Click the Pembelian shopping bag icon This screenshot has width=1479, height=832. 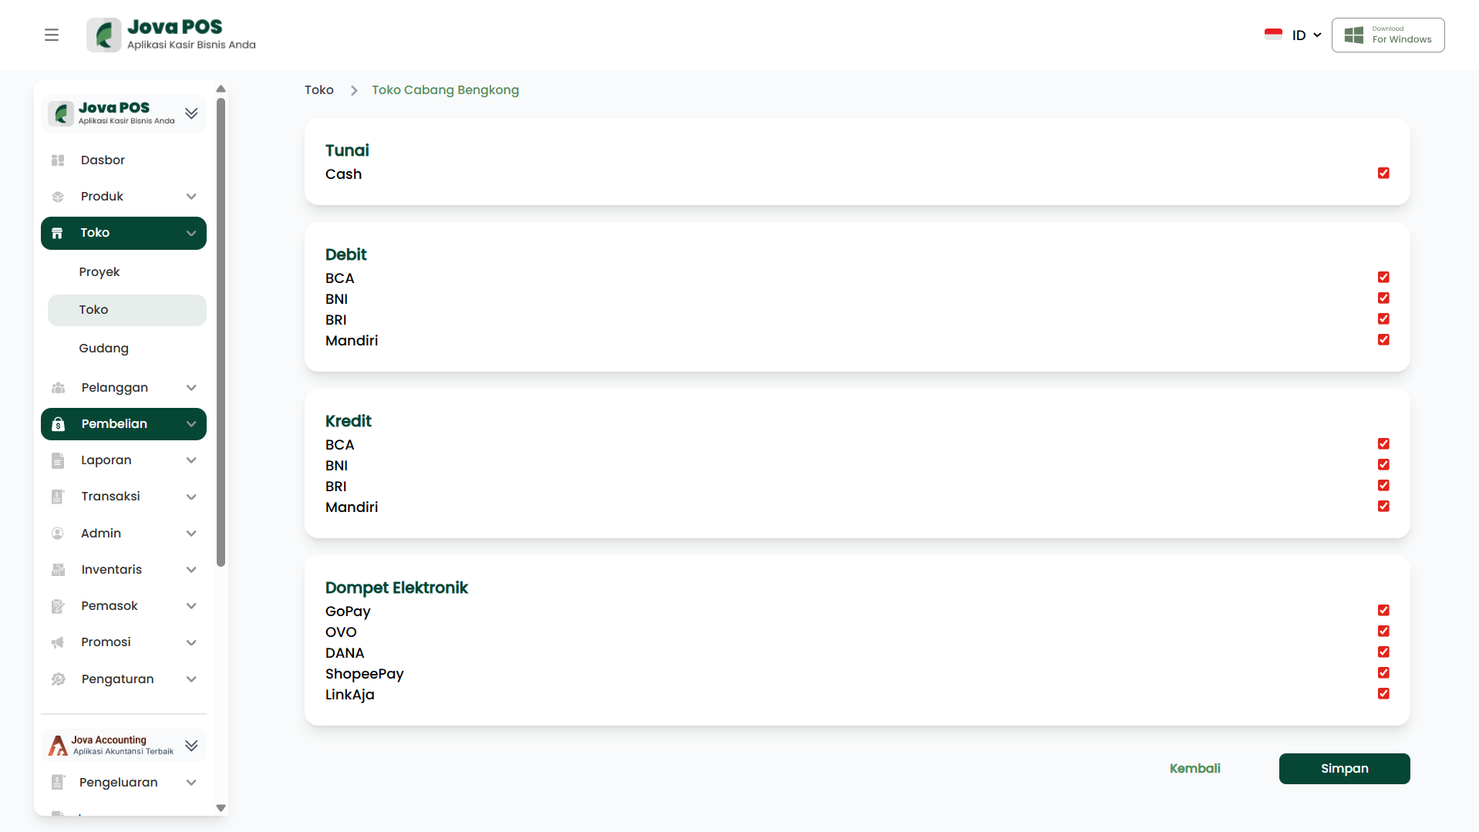click(x=58, y=424)
